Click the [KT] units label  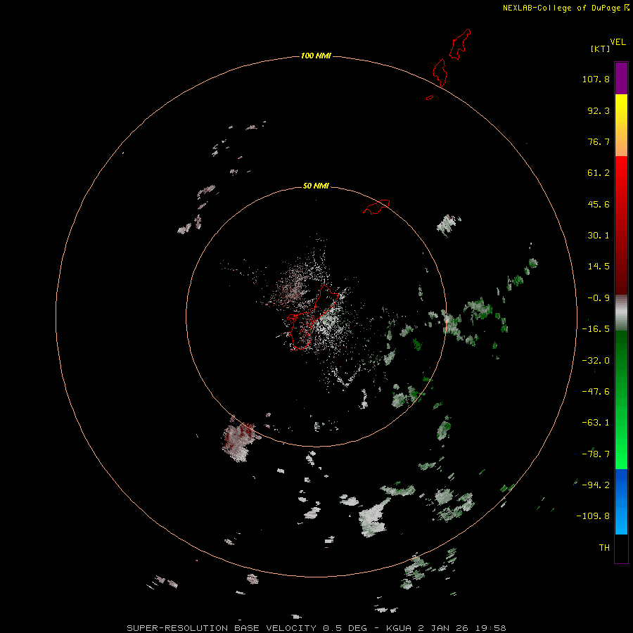click(x=600, y=49)
